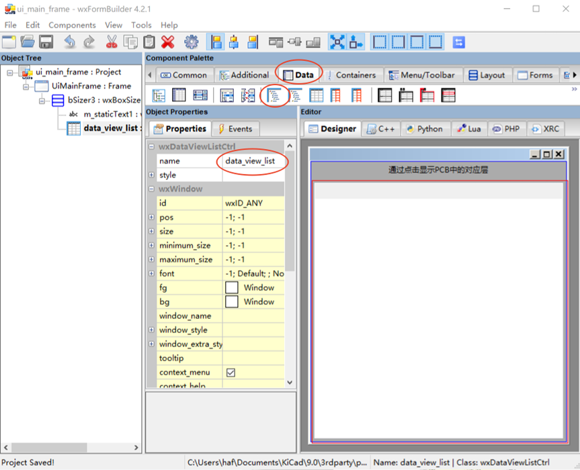Click the id value wxID_ANY

tap(253, 203)
